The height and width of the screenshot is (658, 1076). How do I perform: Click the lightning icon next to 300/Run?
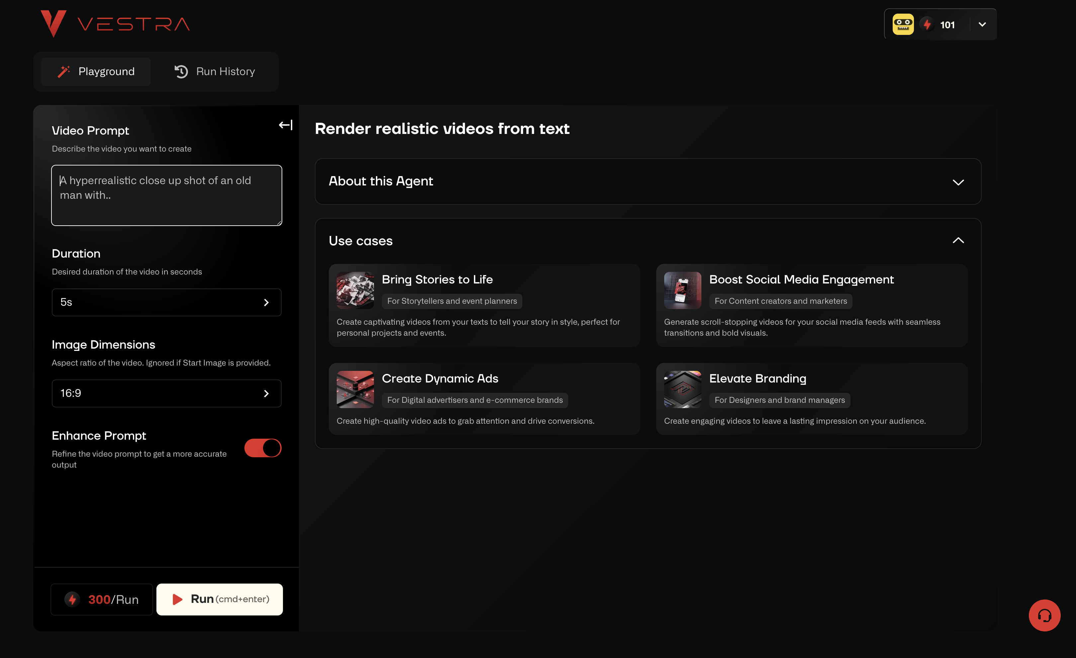[72, 599]
